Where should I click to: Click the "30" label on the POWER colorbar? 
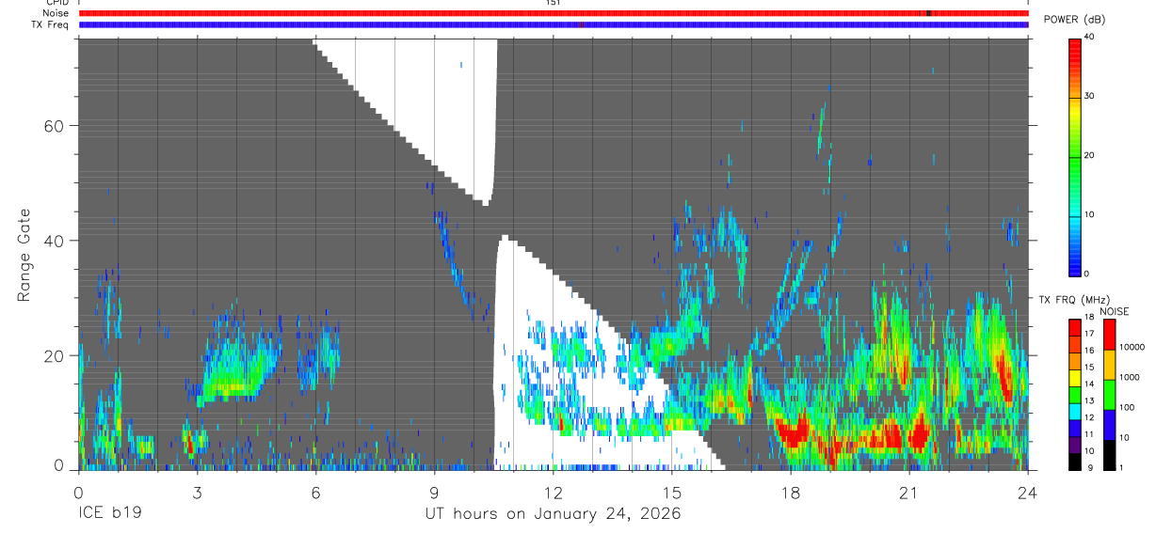[1090, 97]
